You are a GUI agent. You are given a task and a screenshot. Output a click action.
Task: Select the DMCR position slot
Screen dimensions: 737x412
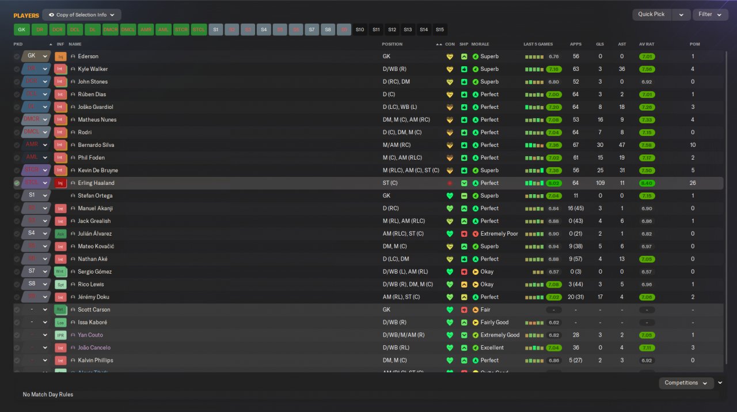coord(110,29)
